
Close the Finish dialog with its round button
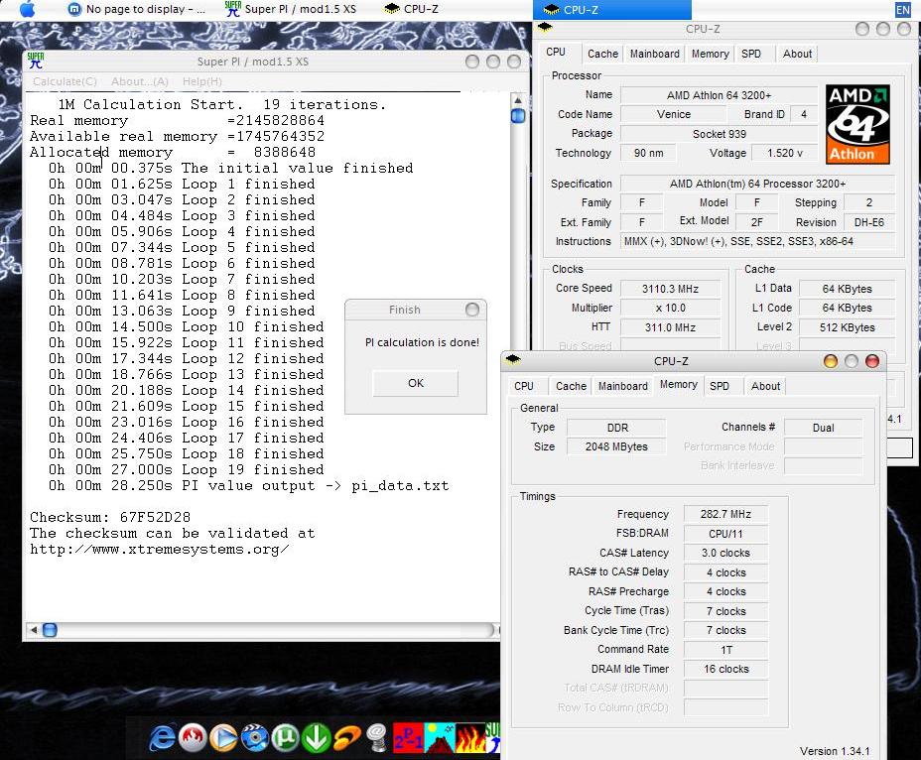pos(472,310)
